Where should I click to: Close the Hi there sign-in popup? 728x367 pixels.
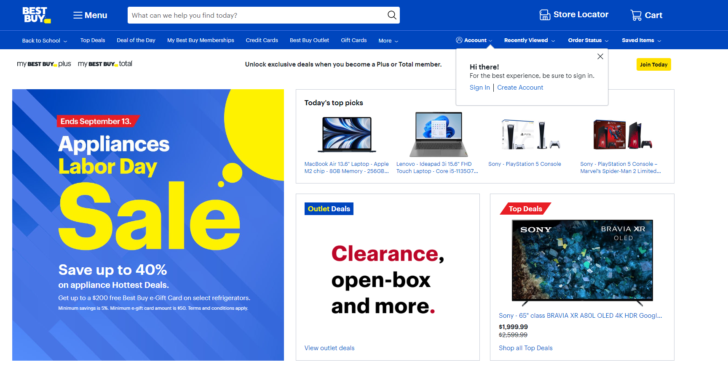tap(600, 56)
